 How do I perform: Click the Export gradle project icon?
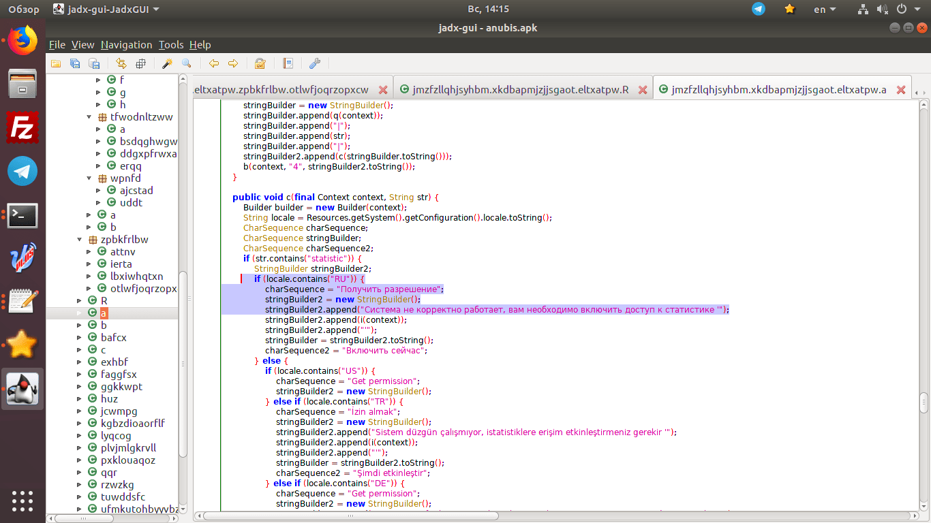pyautogui.click(x=93, y=63)
